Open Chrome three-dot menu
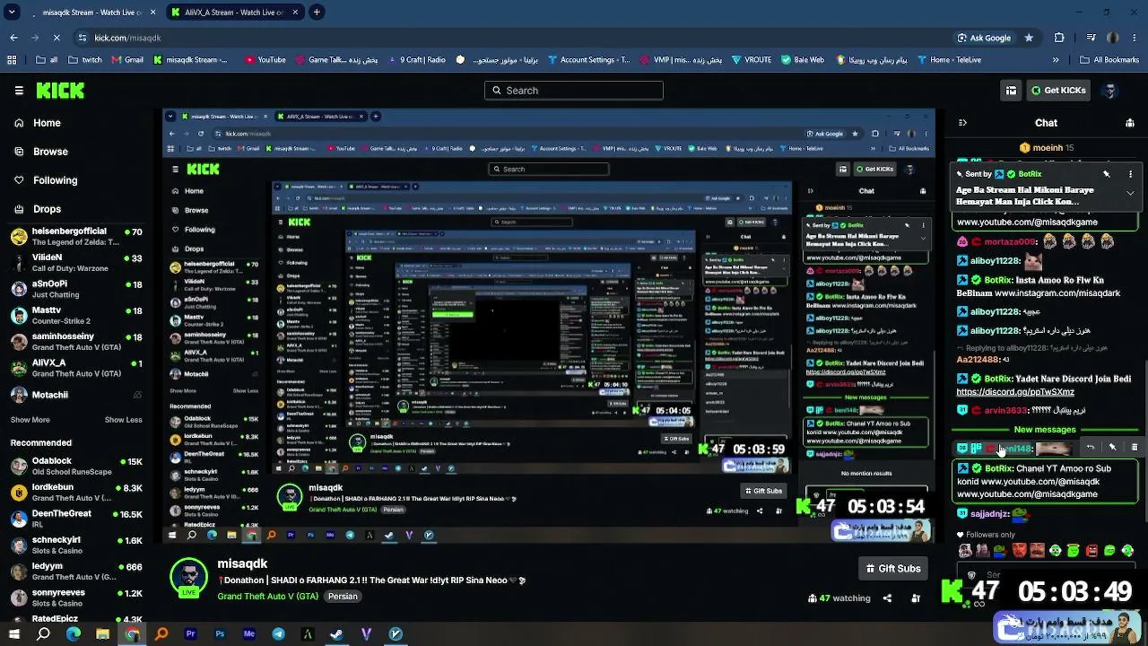Viewport: 1148px width, 646px height. coord(1135,38)
